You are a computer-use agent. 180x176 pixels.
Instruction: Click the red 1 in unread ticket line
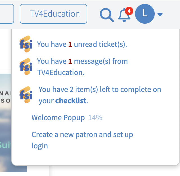point(70,44)
